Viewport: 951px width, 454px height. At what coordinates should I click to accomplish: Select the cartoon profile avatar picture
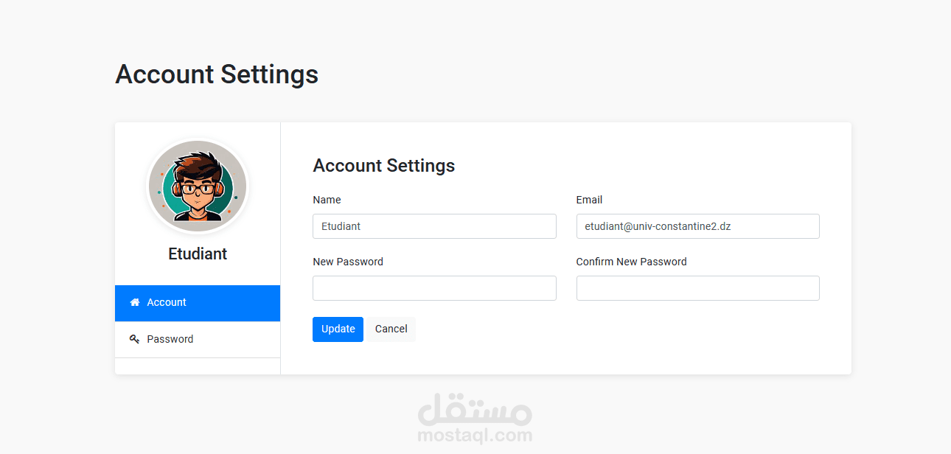pos(198,184)
